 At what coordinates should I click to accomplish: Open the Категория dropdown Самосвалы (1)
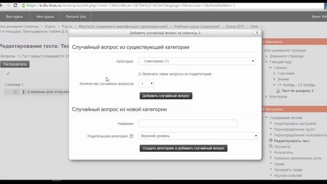197,61
